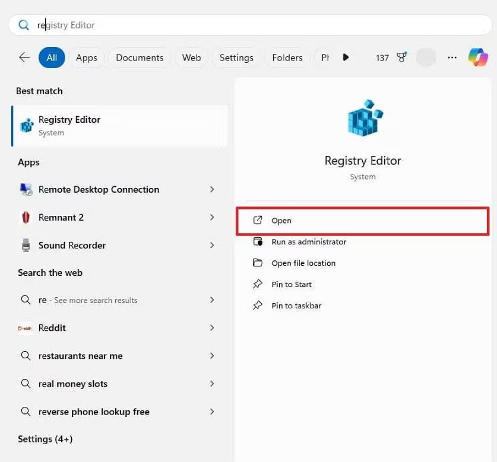The width and height of the screenshot is (497, 462).
Task: Go back using the left arrow
Action: click(24, 58)
